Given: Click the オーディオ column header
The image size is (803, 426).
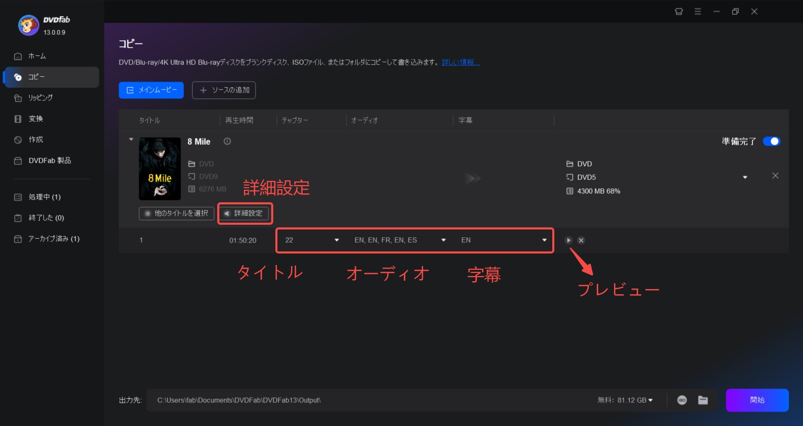Looking at the screenshot, I should pos(364,120).
